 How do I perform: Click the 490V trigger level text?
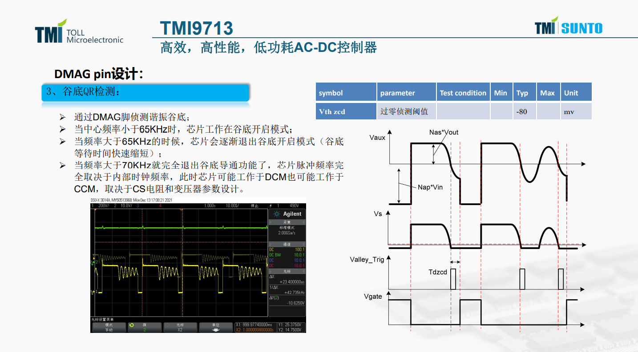coord(294,206)
